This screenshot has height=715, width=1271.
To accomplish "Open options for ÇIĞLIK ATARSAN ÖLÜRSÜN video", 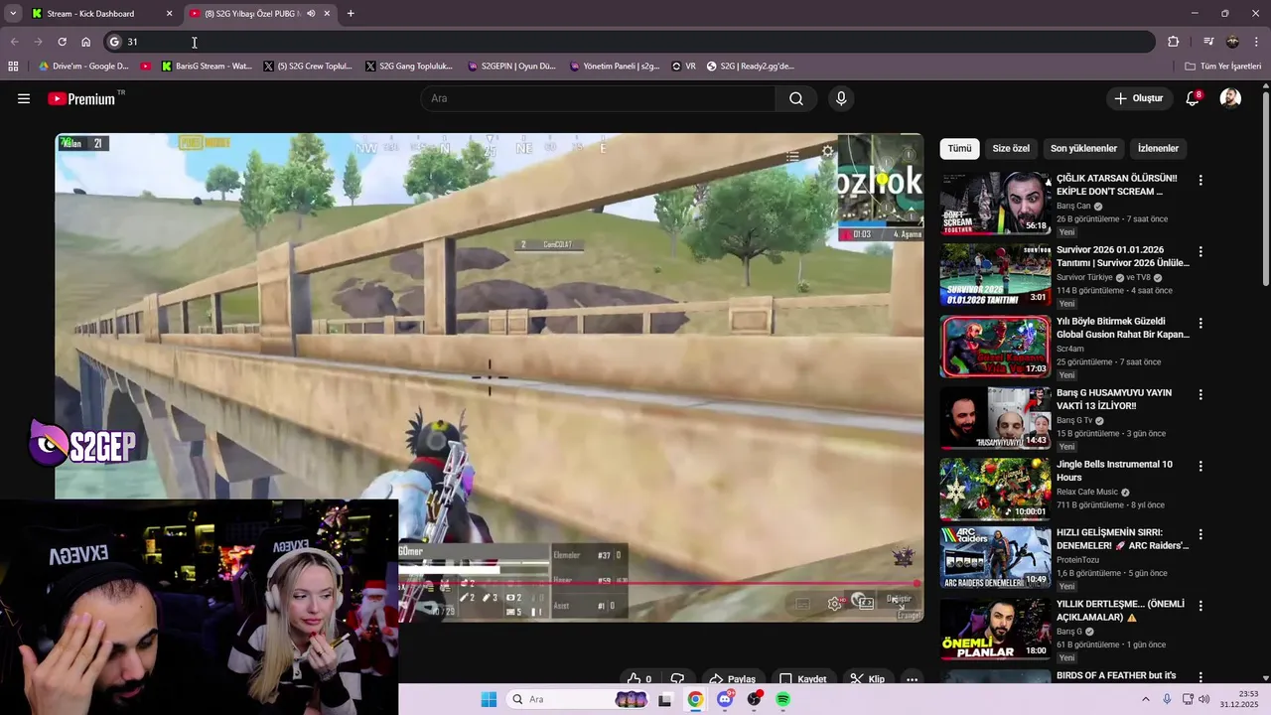I will click(1200, 180).
